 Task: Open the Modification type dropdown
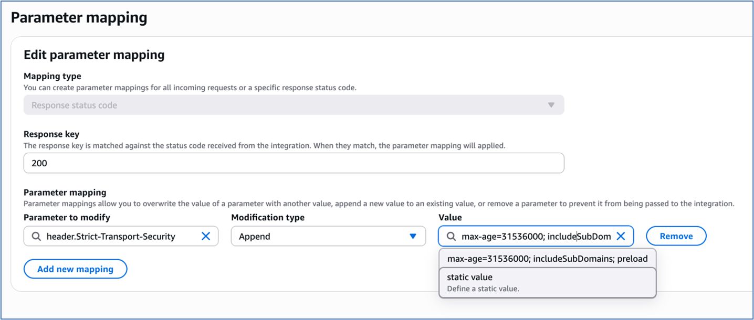[328, 236]
